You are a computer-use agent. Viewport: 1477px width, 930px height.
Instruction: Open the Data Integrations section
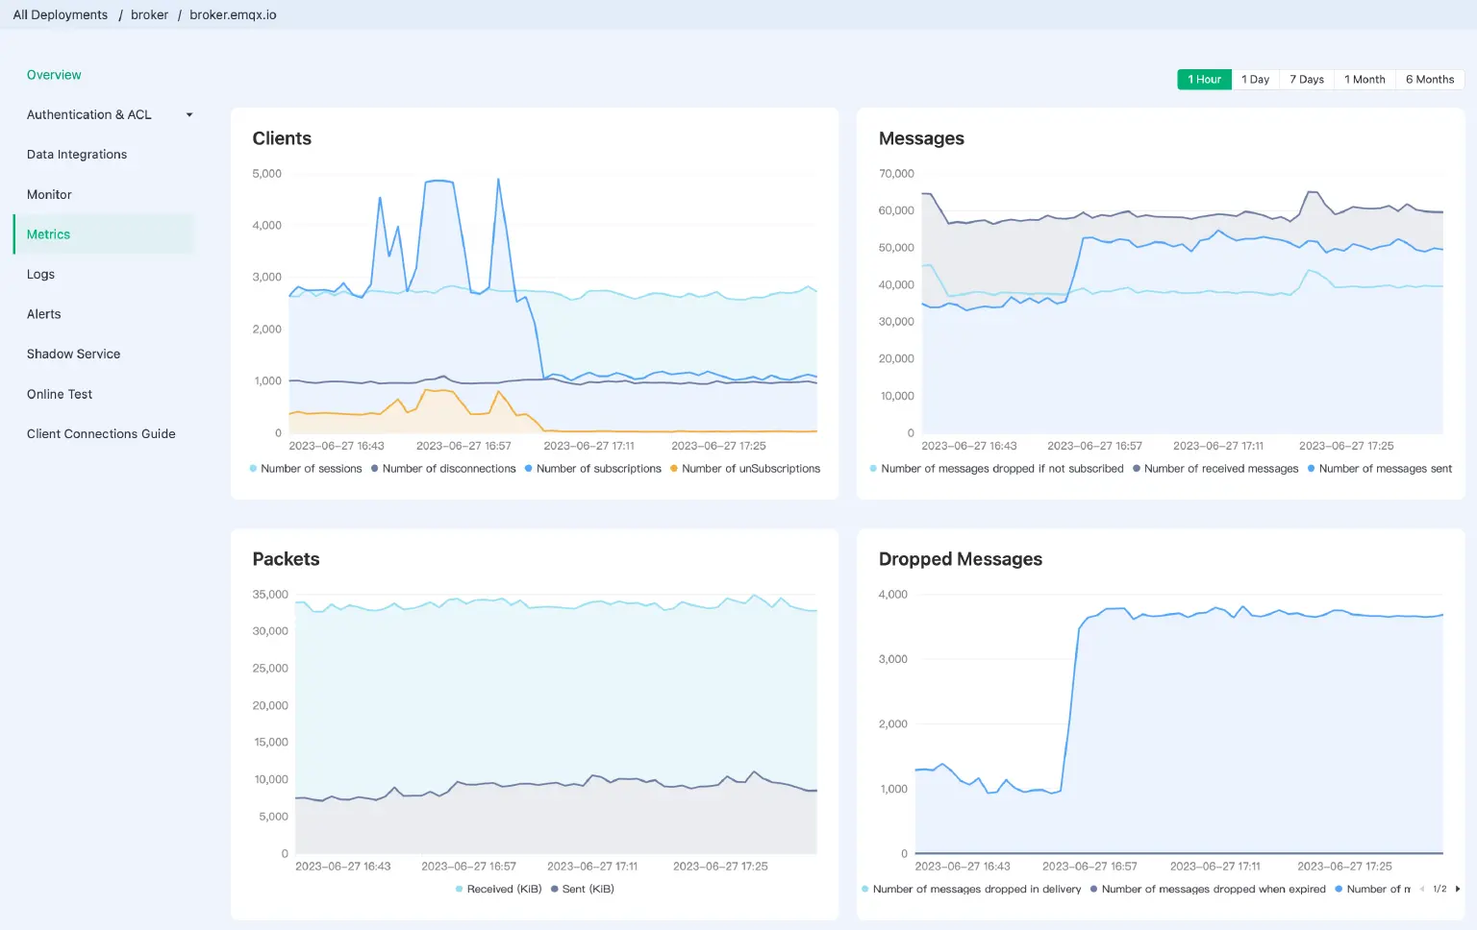76,154
